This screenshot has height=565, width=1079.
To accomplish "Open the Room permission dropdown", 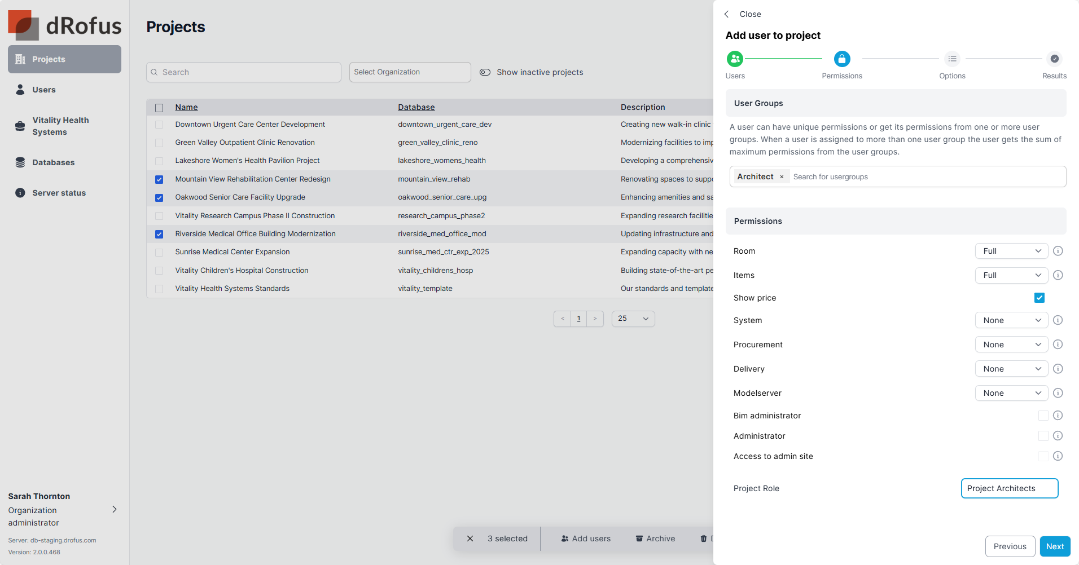I will 1011,251.
